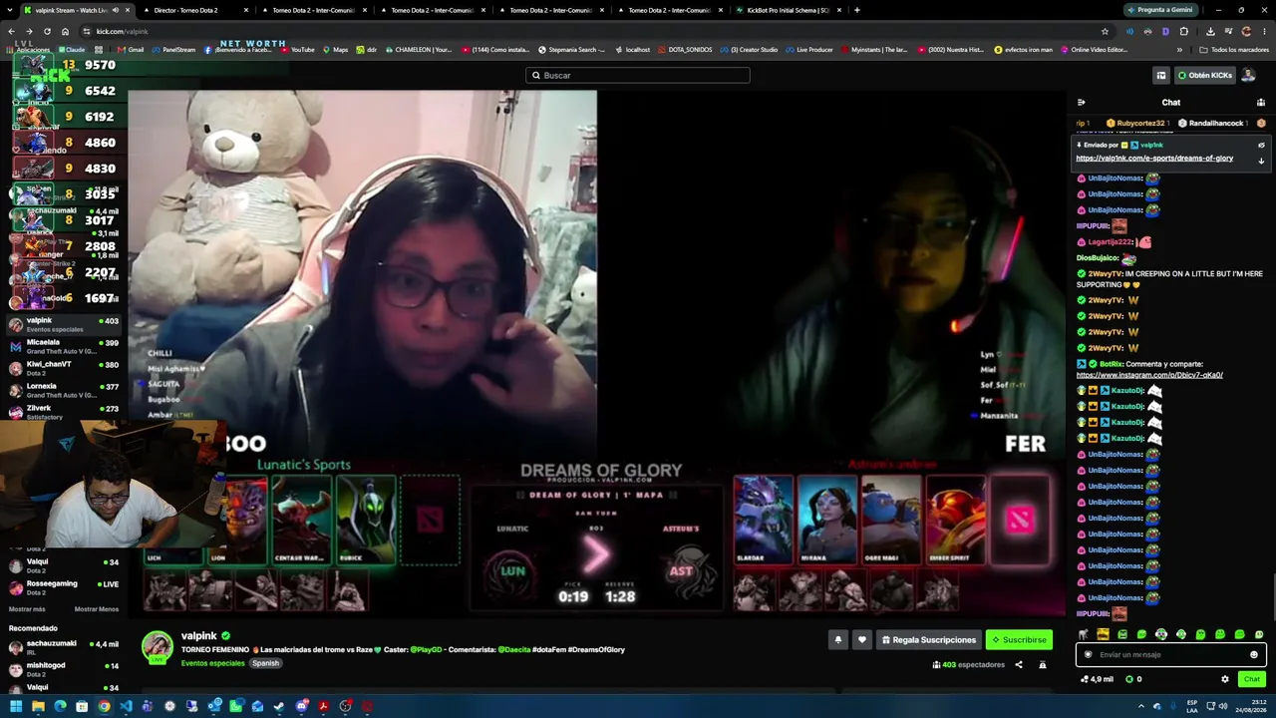Open the channel points 4,9 mil counter

(1097, 679)
